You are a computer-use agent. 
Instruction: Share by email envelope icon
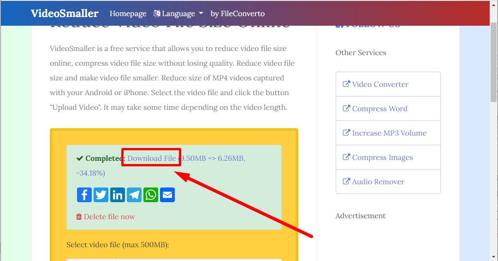coord(167,195)
